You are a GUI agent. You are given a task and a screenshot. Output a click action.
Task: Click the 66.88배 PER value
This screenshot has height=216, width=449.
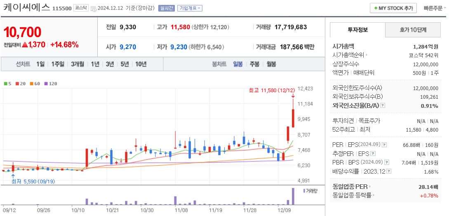coord(412,145)
